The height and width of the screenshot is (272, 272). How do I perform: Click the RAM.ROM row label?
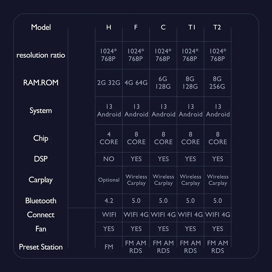pos(41,83)
